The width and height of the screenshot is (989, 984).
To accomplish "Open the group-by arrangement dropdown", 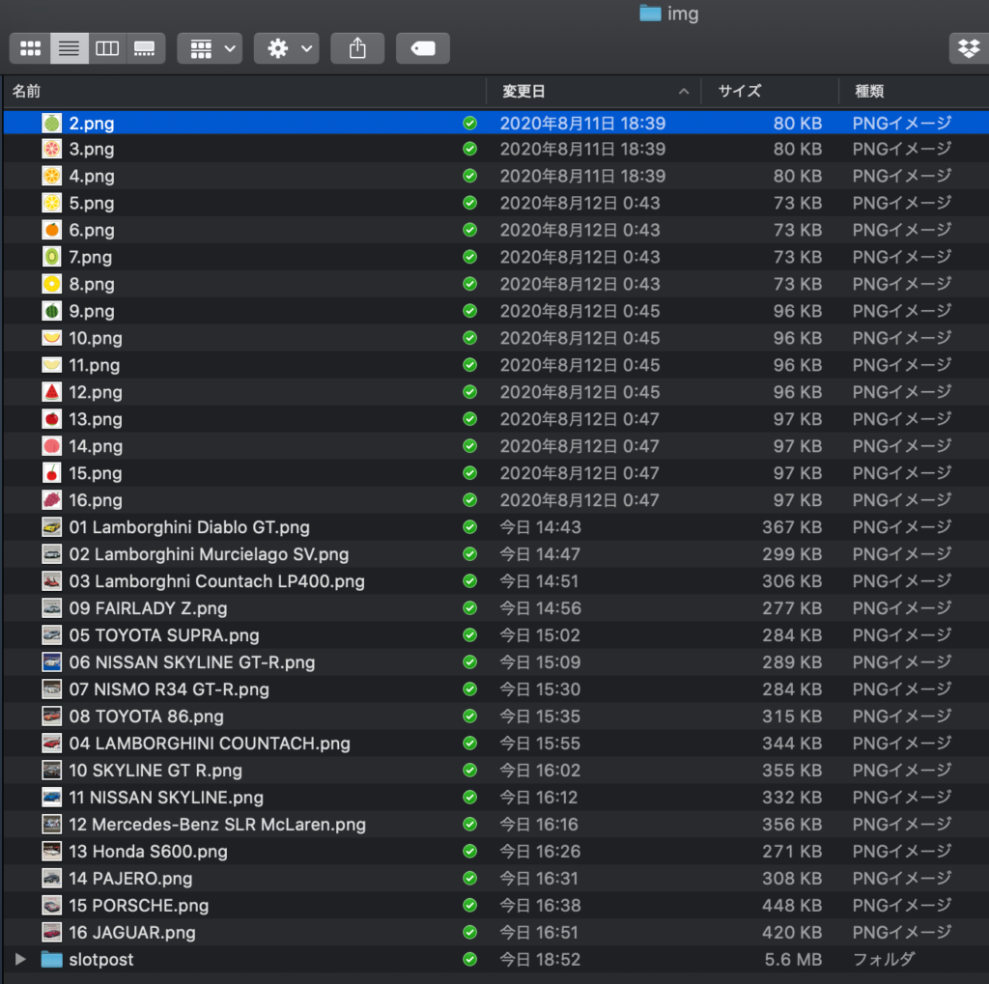I will (x=210, y=48).
